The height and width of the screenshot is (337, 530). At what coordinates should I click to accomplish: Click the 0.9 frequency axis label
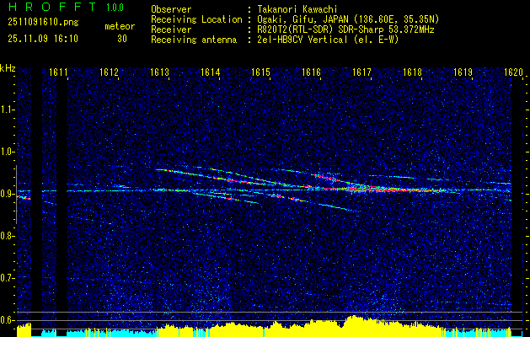[7, 194]
